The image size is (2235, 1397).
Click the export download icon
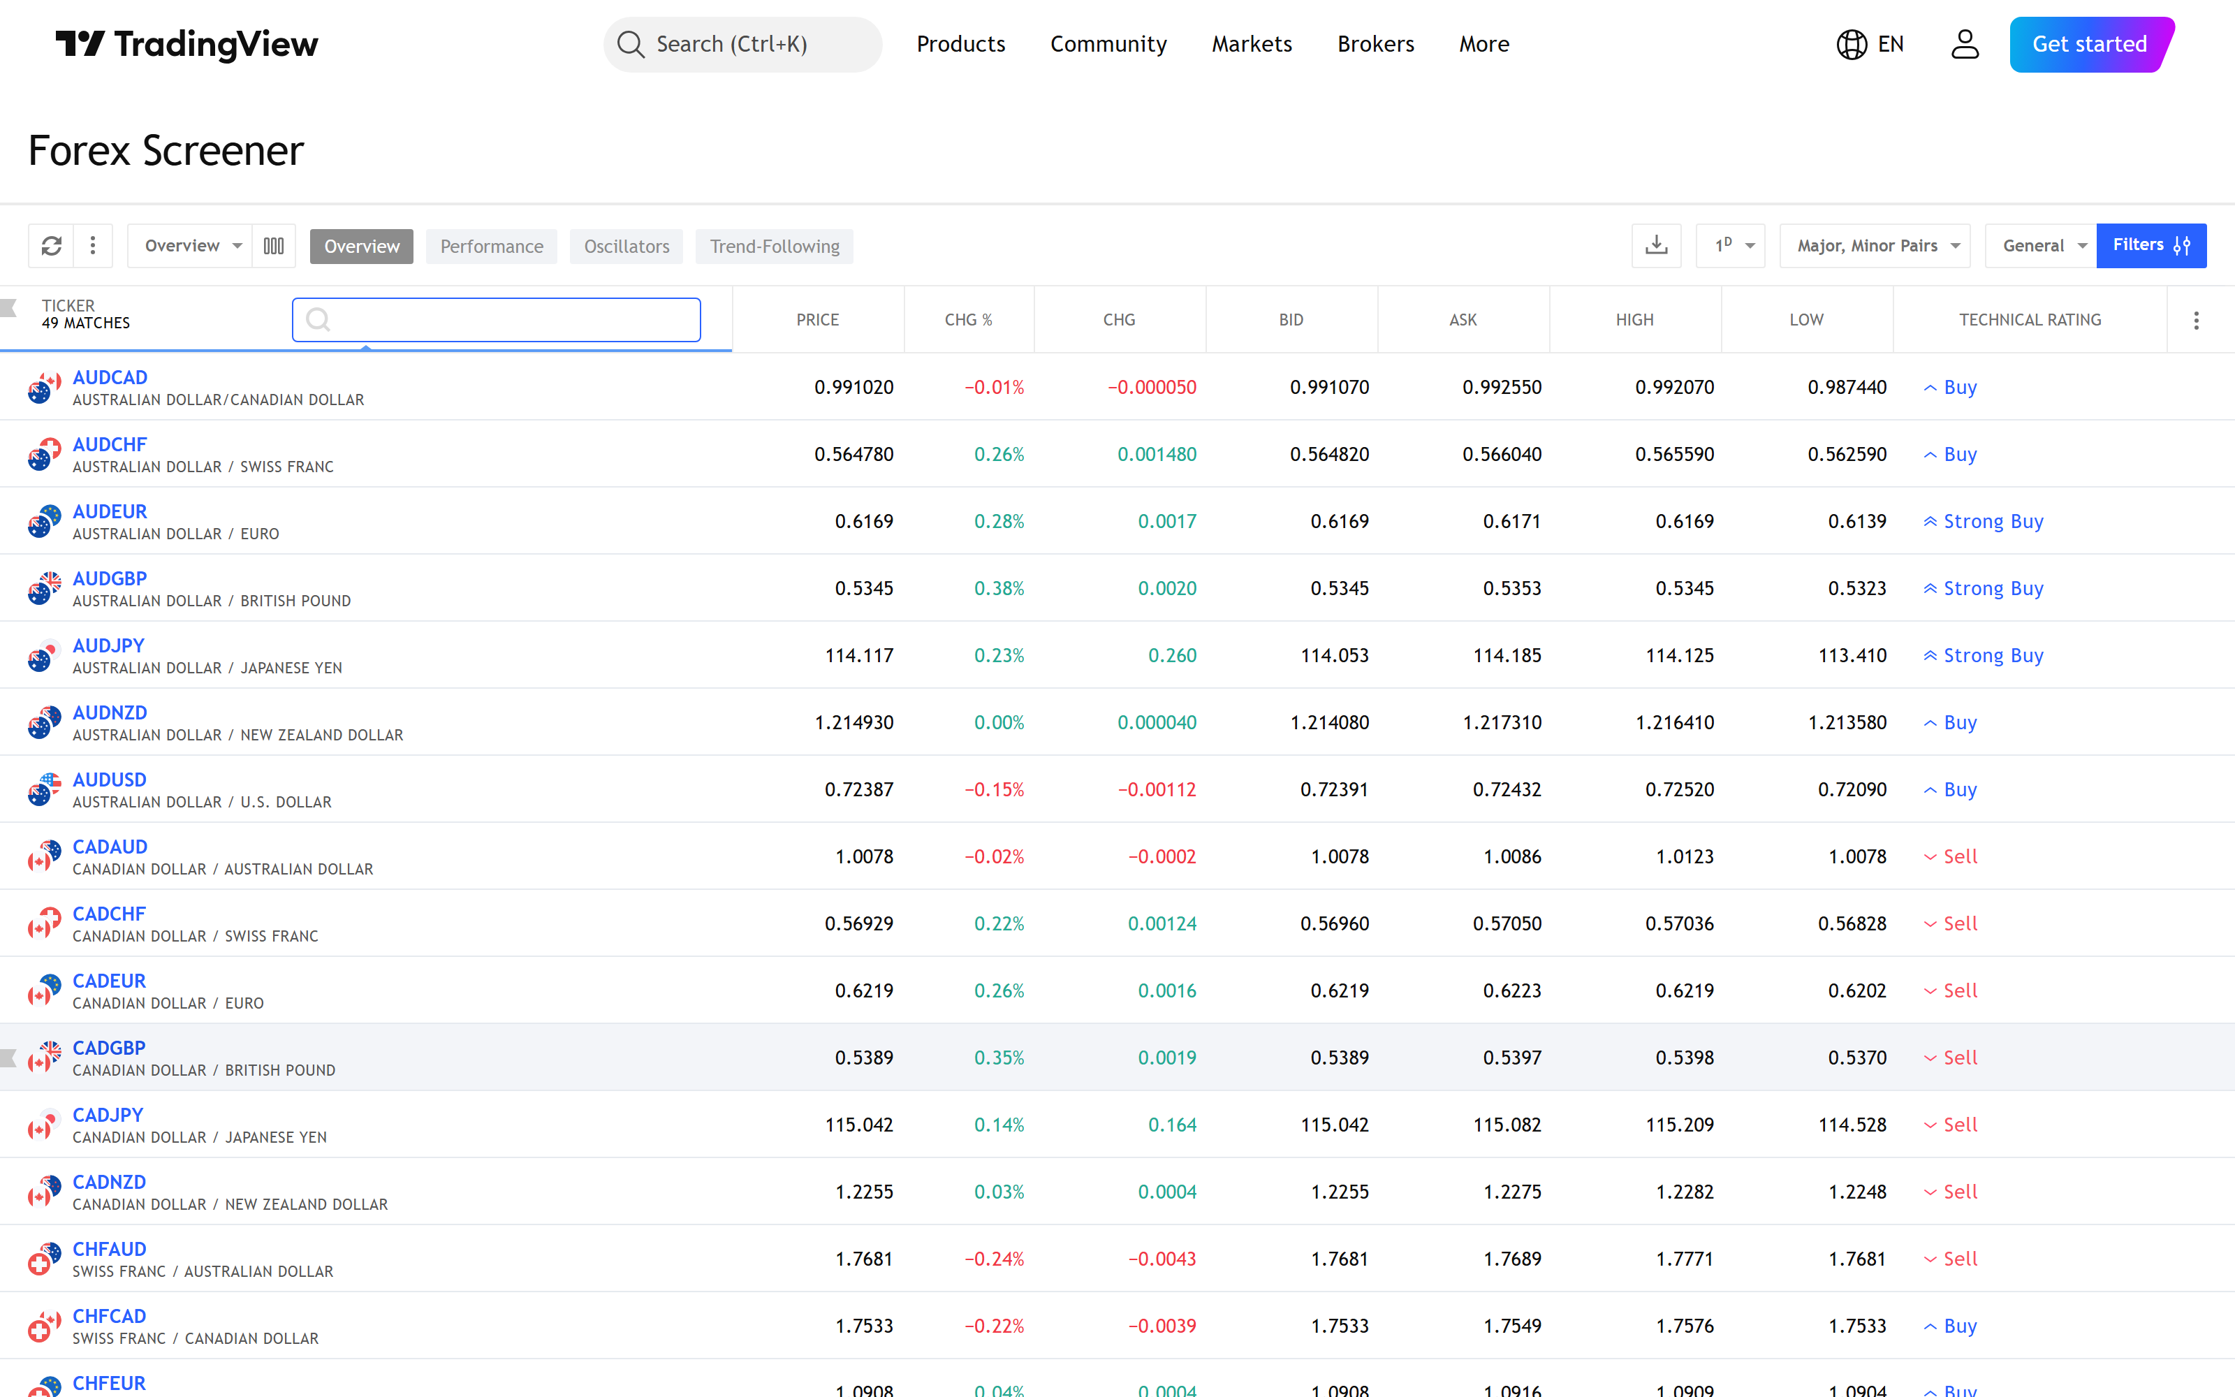[1656, 246]
